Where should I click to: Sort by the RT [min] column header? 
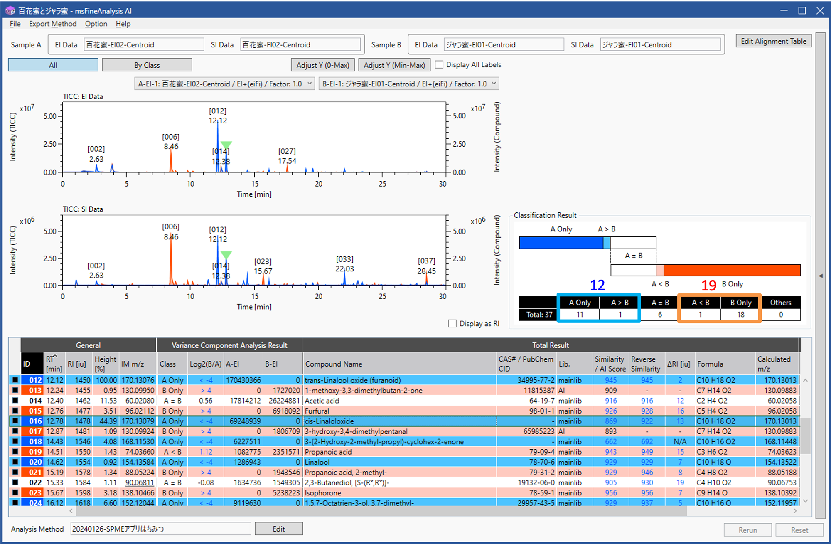tap(54, 364)
